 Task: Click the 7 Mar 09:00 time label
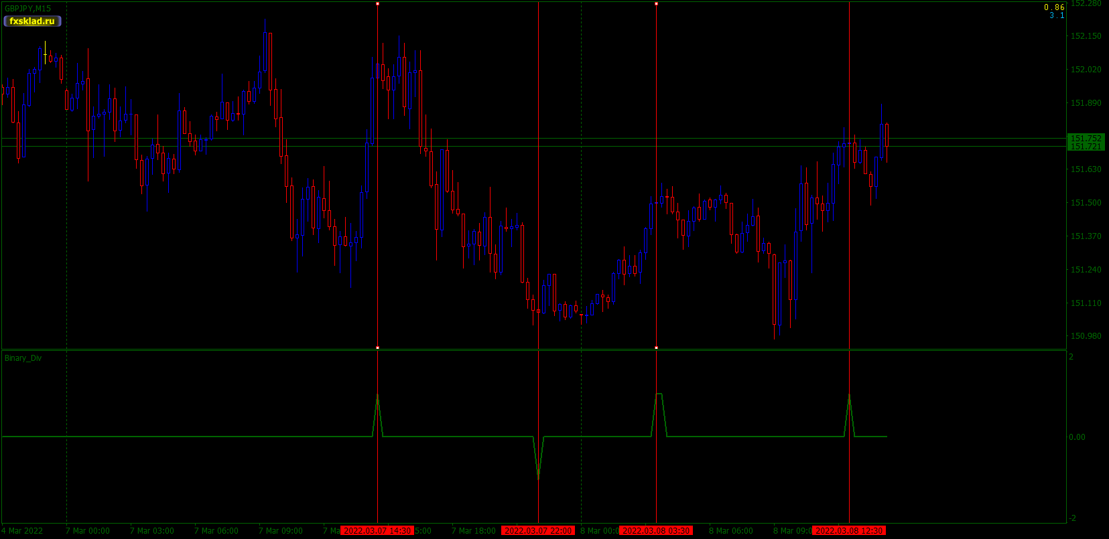[x=281, y=531]
